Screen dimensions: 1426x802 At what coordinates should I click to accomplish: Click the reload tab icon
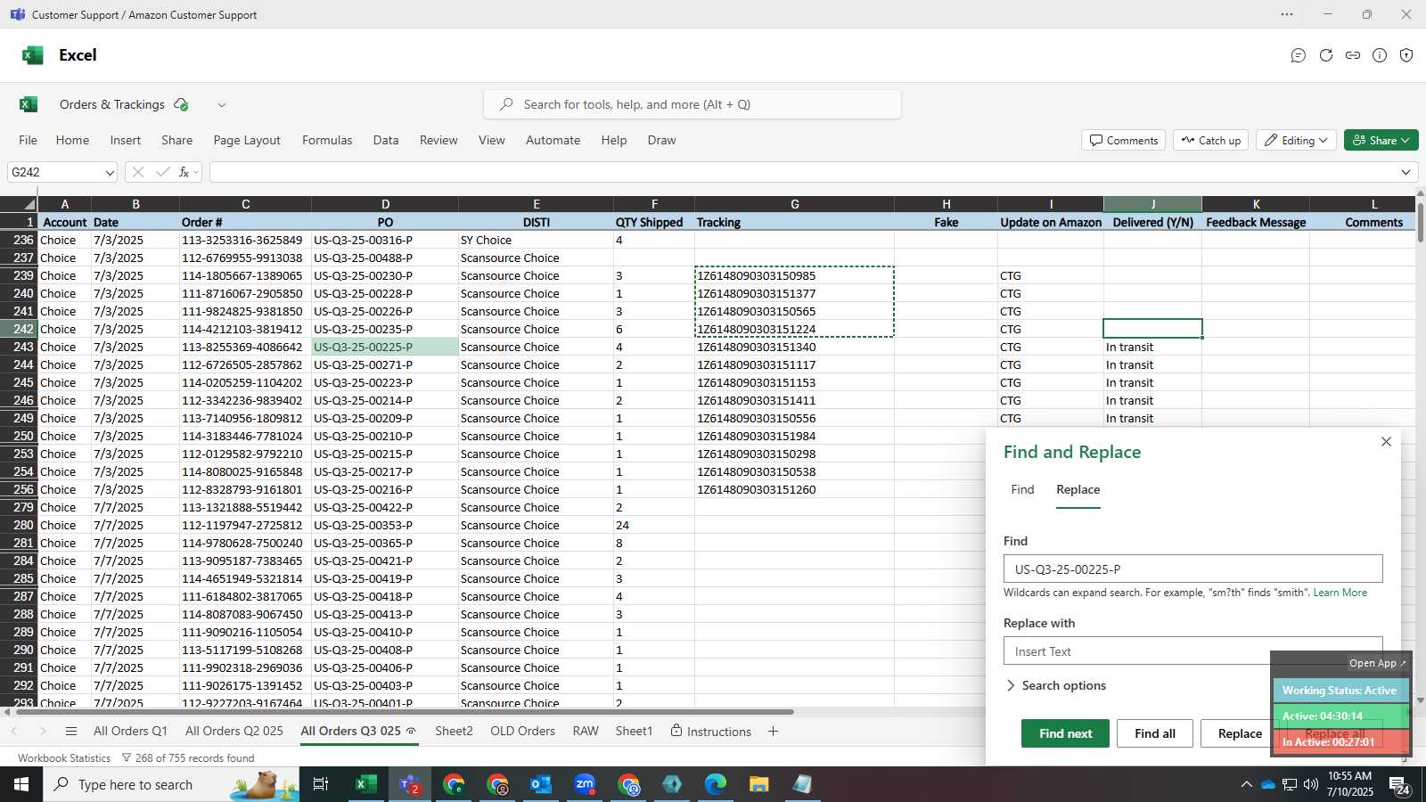point(1326,55)
